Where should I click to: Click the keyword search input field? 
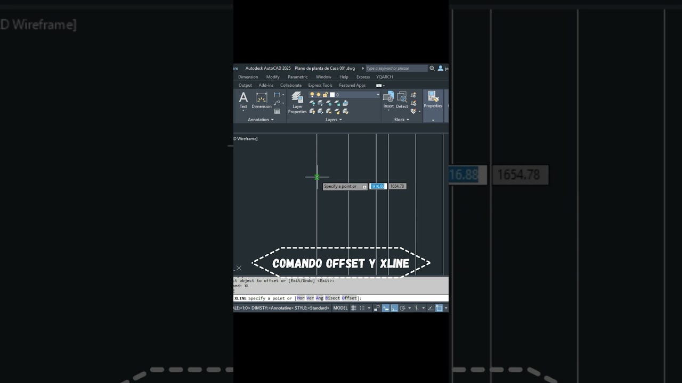pyautogui.click(x=396, y=68)
